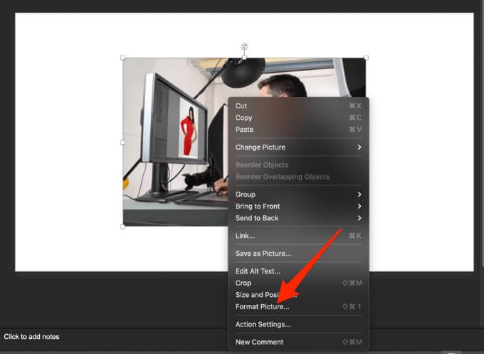Click the top-left resize handle of the picture

[123, 58]
